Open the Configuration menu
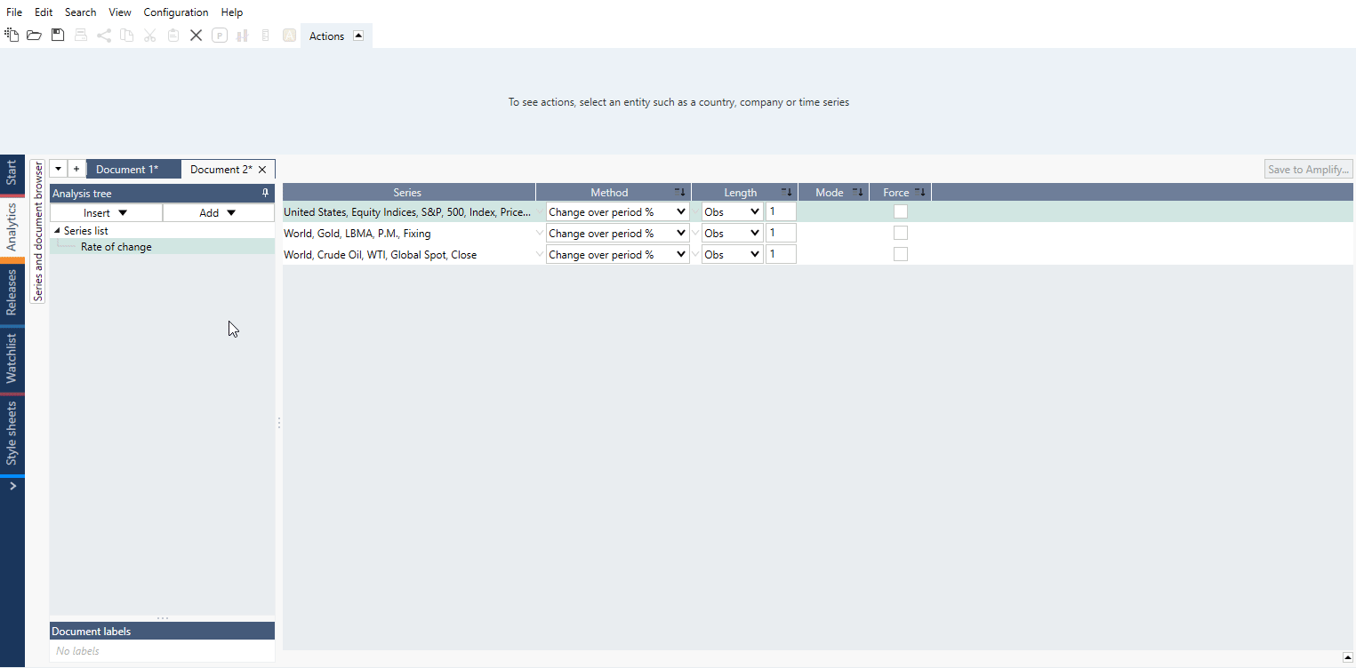Viewport: 1356px width, 668px height. coord(175,12)
